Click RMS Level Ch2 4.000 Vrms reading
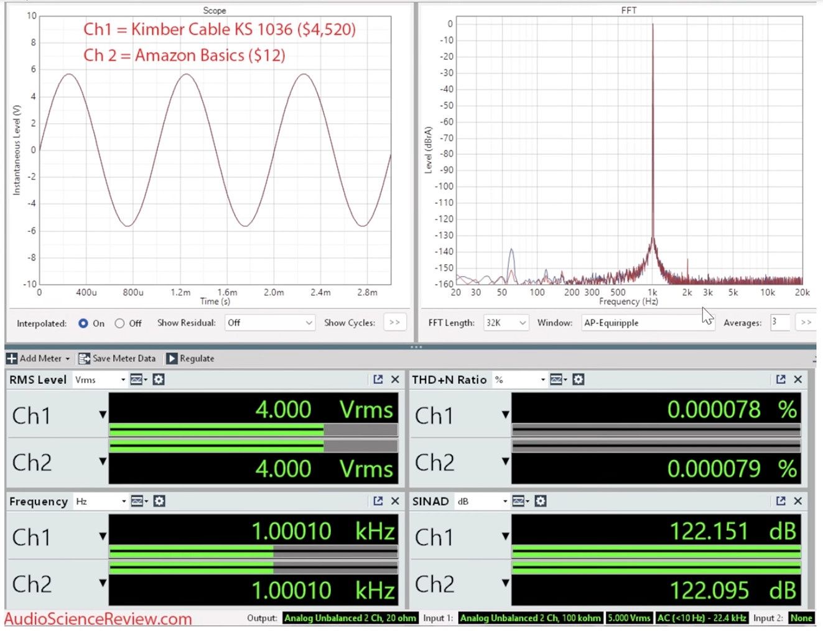This screenshot has width=823, height=631. point(324,469)
